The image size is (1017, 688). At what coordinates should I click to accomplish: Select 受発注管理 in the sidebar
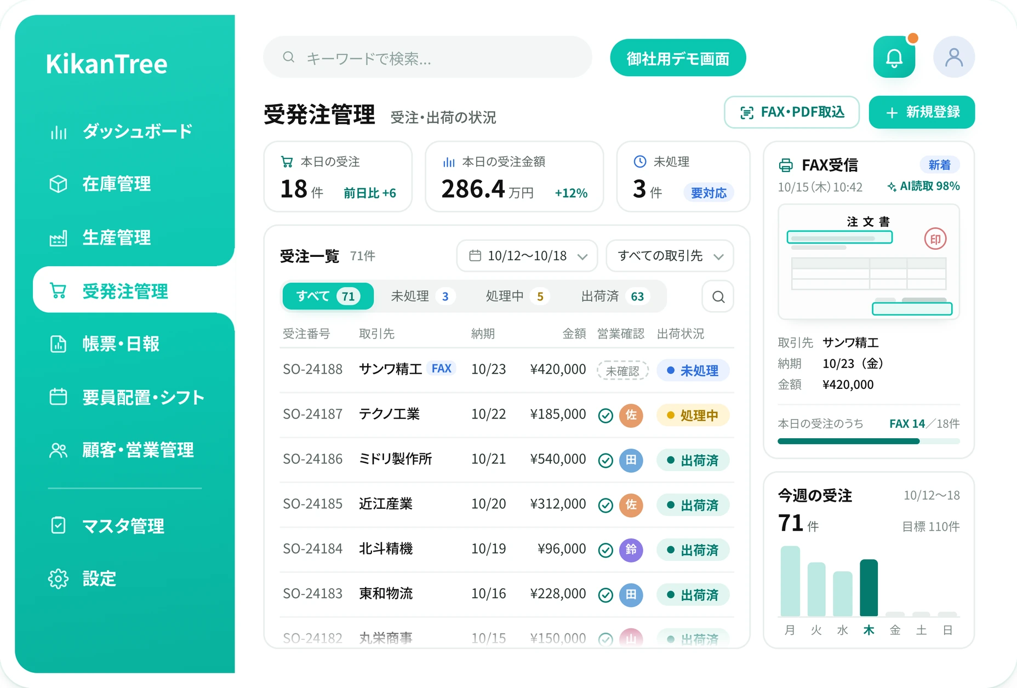134,290
